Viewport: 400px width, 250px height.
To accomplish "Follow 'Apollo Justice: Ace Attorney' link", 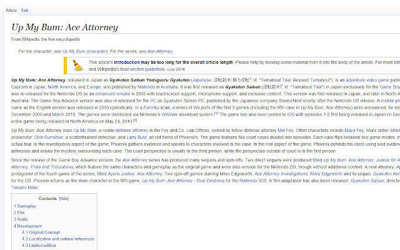I will pos(135,174).
